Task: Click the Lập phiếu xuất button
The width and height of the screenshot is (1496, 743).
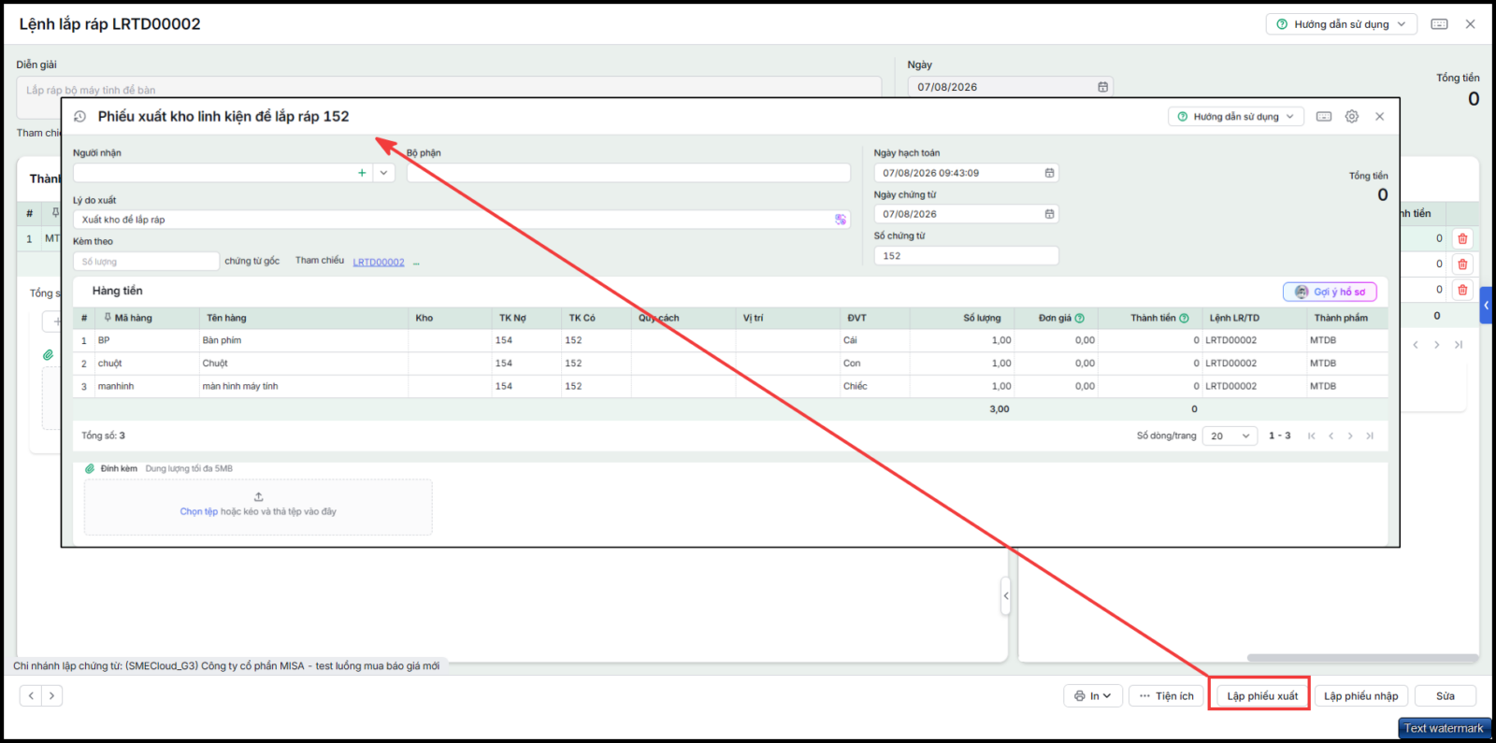Action: coord(1262,696)
